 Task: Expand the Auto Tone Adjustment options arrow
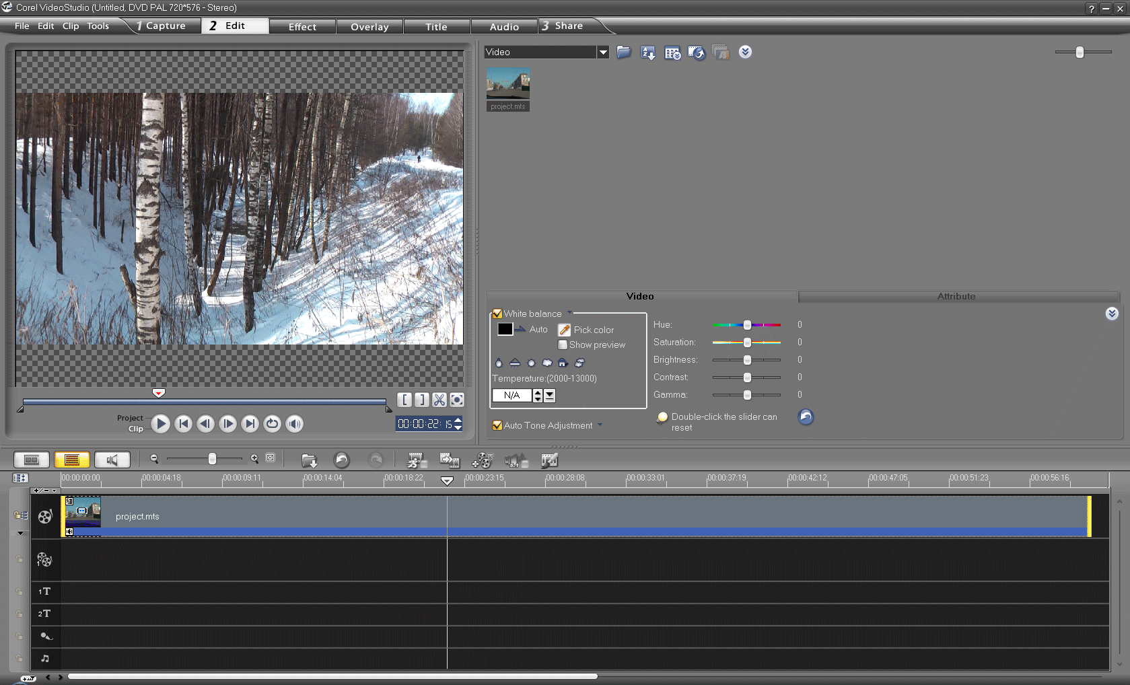pos(600,425)
